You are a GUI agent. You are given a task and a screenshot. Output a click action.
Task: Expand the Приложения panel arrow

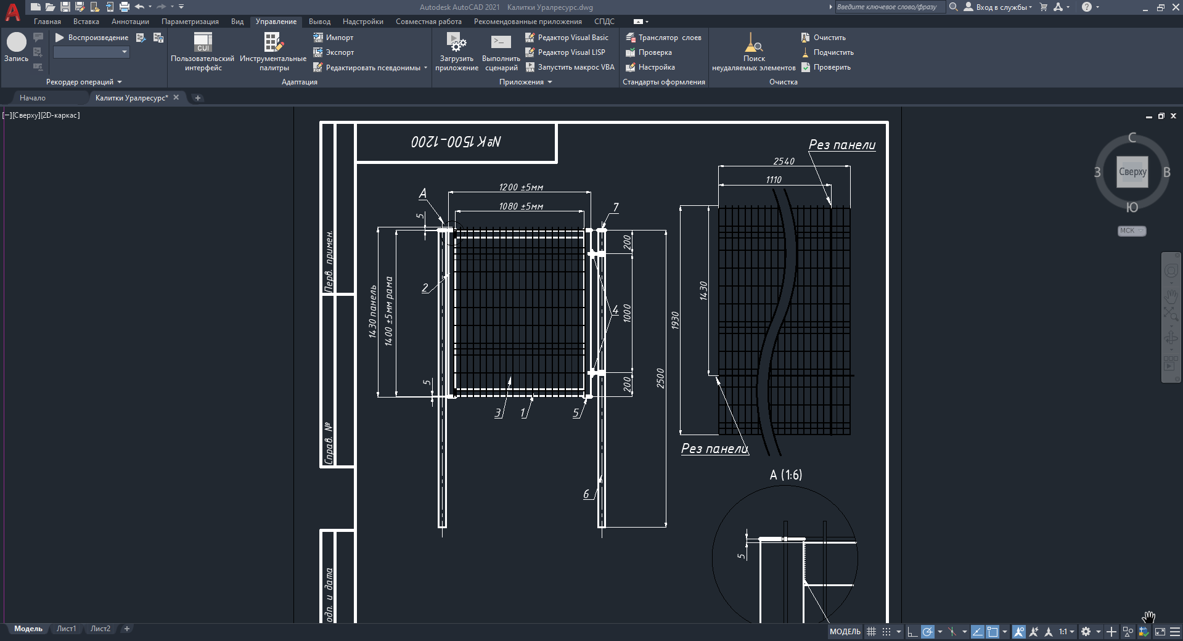pyautogui.click(x=550, y=82)
